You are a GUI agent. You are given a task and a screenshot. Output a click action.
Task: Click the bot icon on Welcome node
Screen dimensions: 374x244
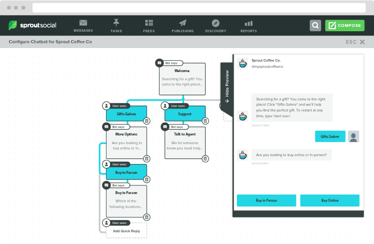[159, 63]
